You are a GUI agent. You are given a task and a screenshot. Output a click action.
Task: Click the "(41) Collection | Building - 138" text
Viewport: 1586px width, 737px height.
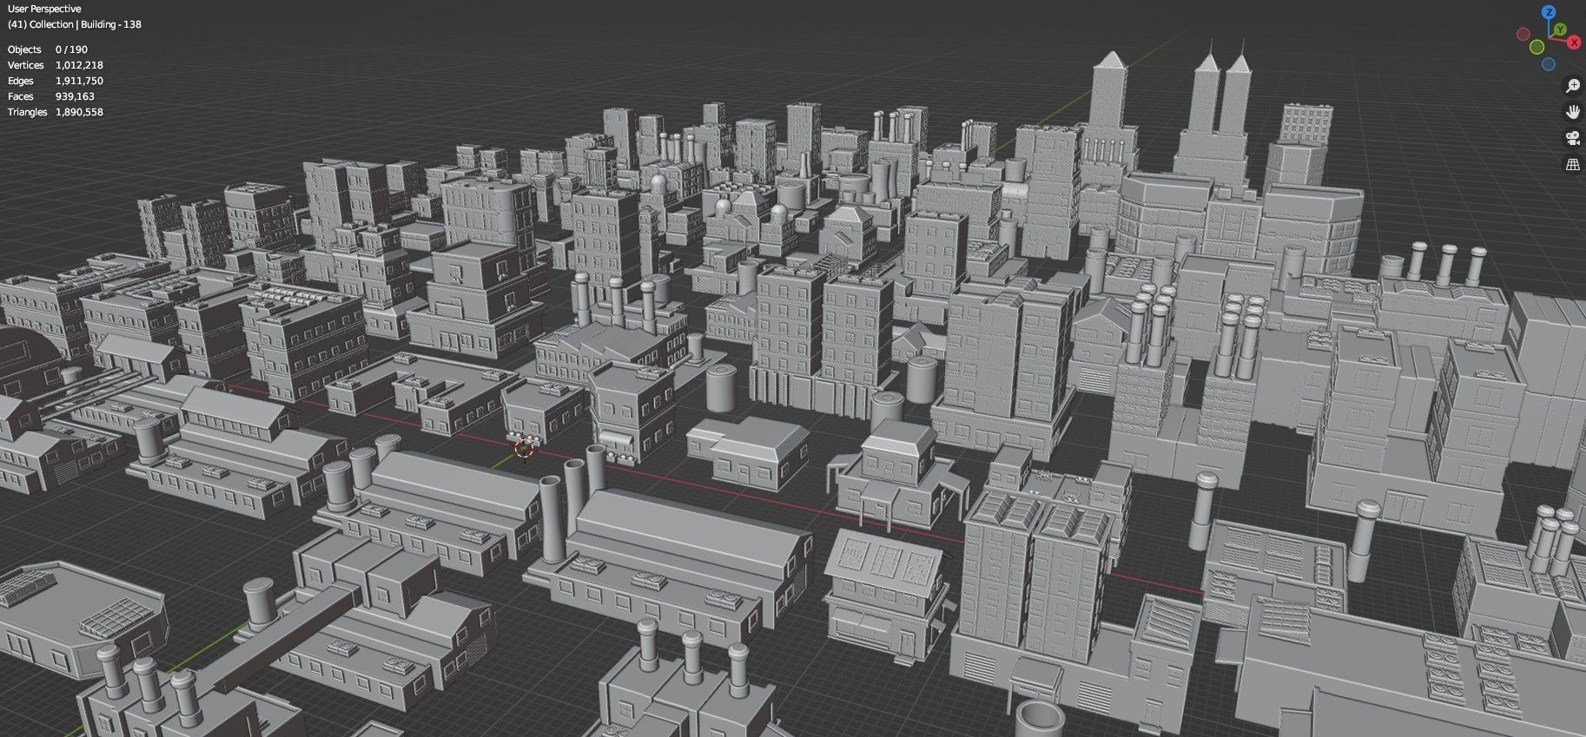[x=75, y=24]
